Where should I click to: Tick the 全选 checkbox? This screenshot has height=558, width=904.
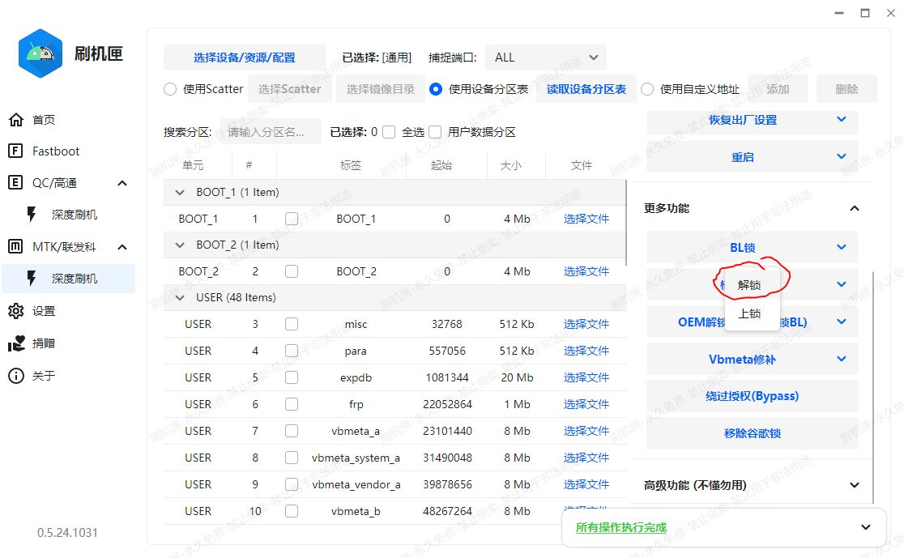pyautogui.click(x=389, y=132)
